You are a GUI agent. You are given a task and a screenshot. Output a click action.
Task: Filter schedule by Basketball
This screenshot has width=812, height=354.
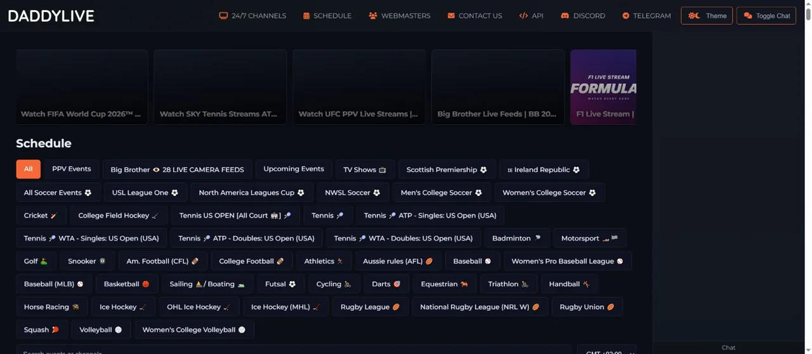(127, 284)
